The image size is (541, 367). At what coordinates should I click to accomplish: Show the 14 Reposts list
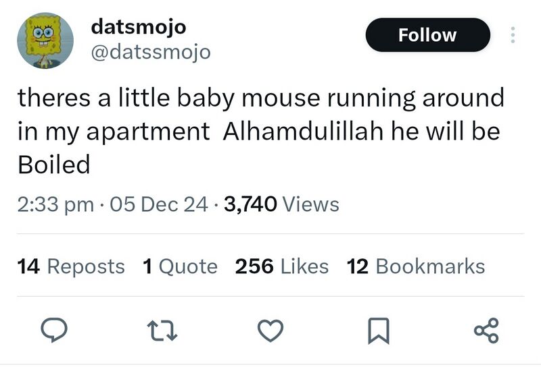71,266
